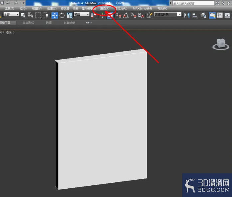Screen dimensions: 232x197
Task: Switch to the 选择 ribbon tab
Action: [49, 23]
